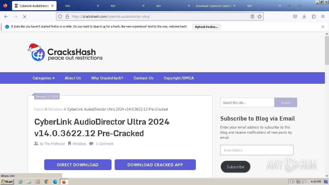Screen dimensions: 329x185
Task: Save page to Pocket
Action: click(295, 16)
